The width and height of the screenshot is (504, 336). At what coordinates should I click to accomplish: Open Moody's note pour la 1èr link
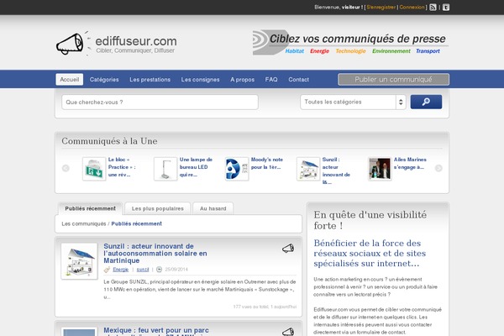pos(267,163)
